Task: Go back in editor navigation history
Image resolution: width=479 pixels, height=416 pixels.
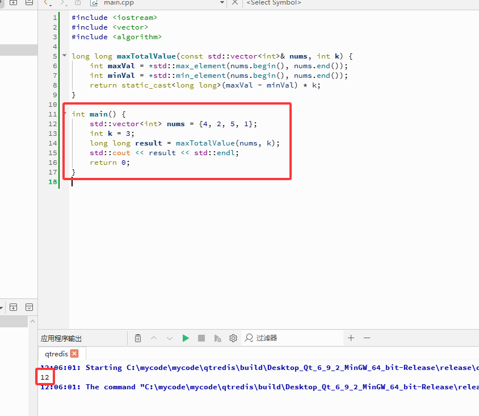Action: pos(47,3)
